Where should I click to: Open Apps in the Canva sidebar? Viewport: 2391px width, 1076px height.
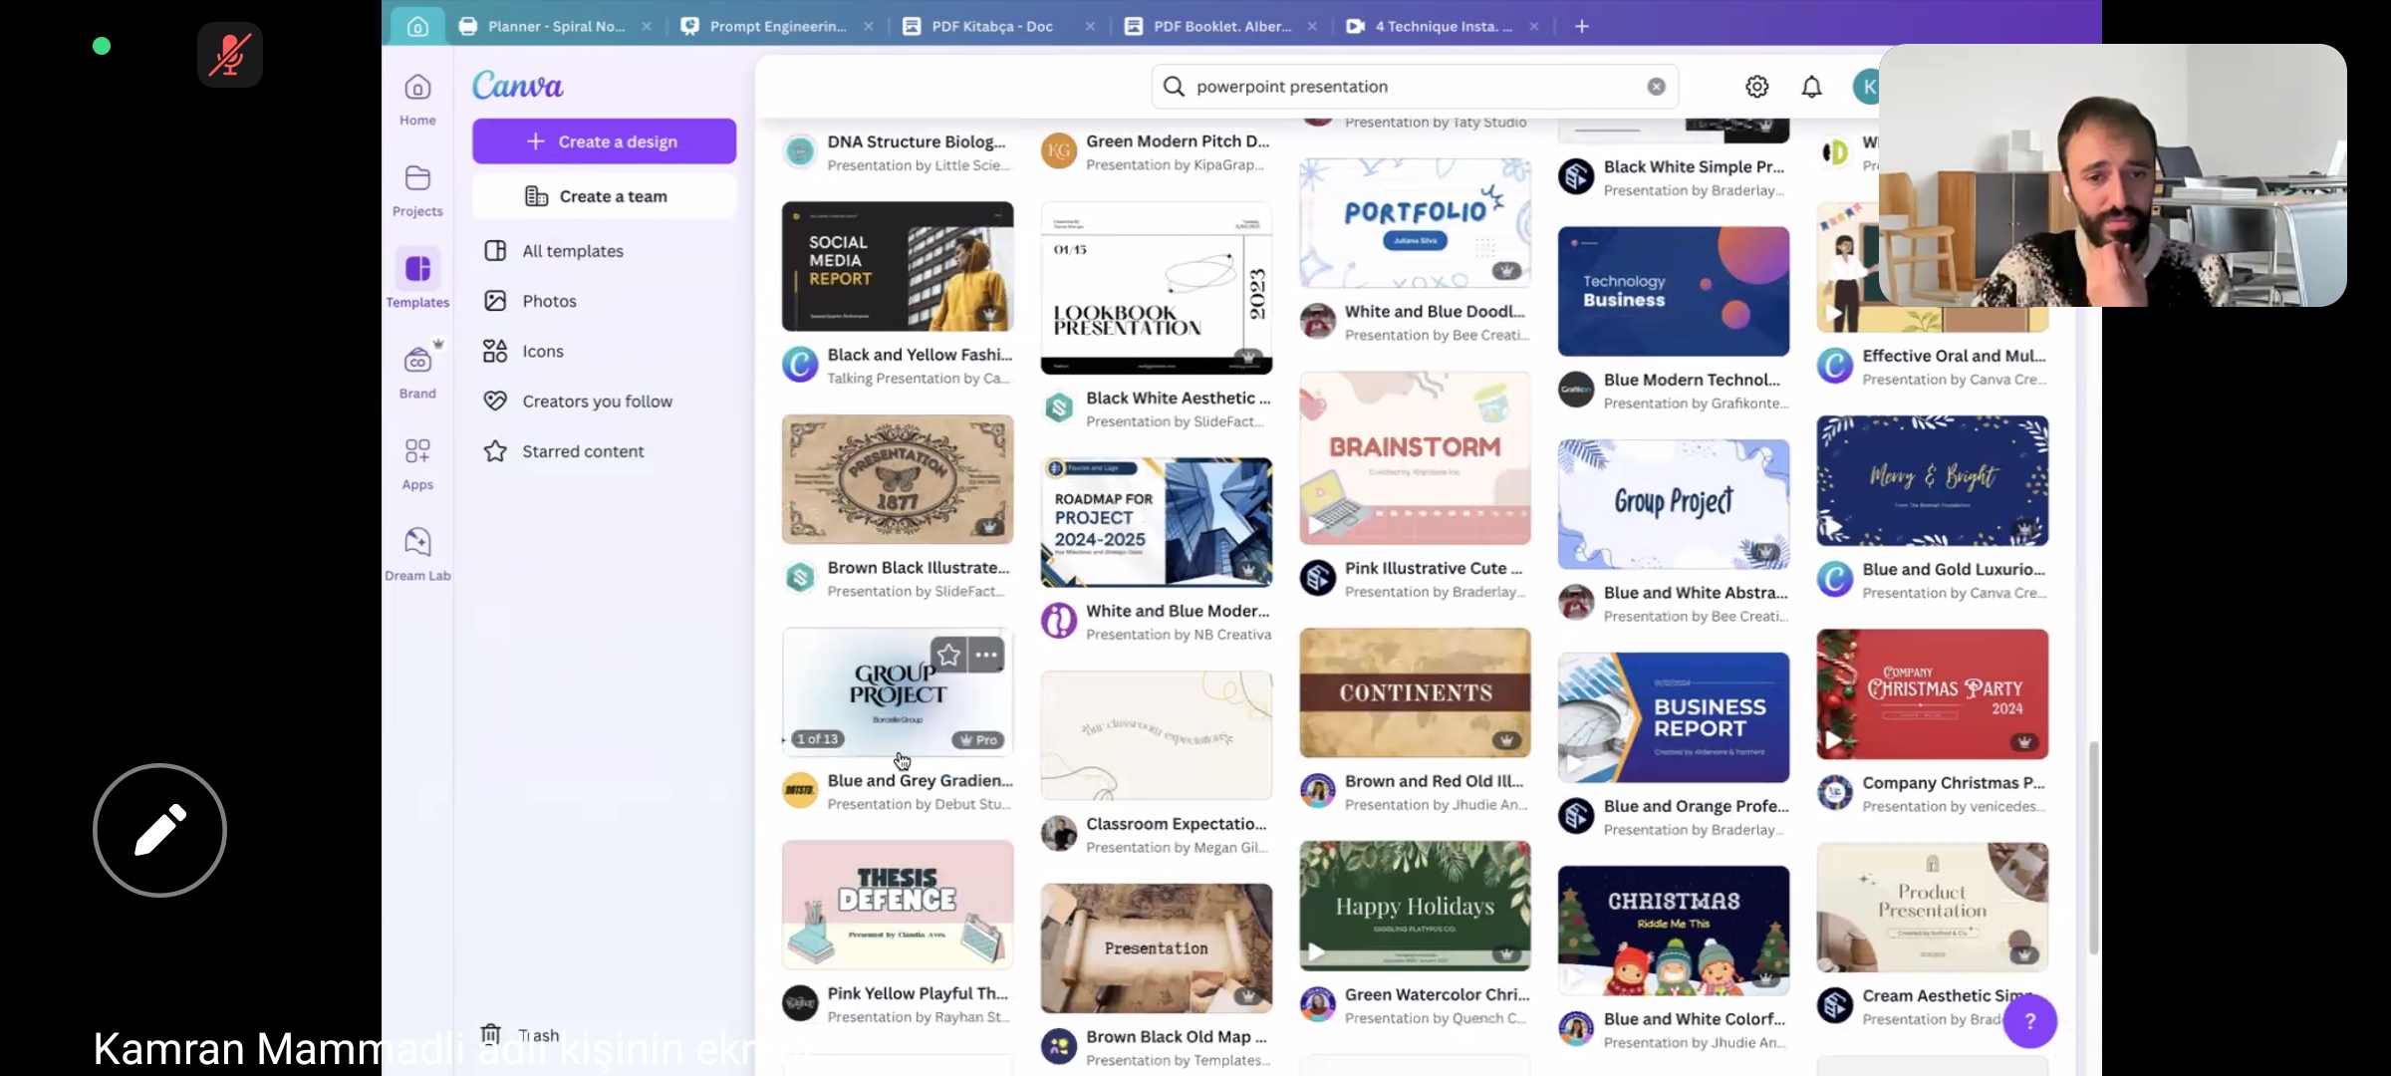(417, 463)
